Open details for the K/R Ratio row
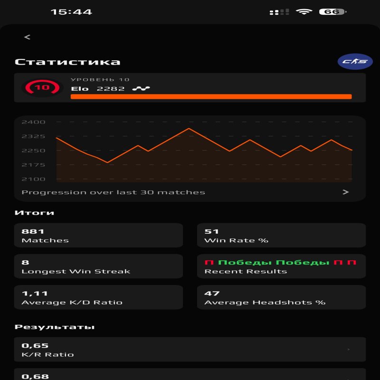Viewport: 380px width, 380px height. [x=190, y=349]
